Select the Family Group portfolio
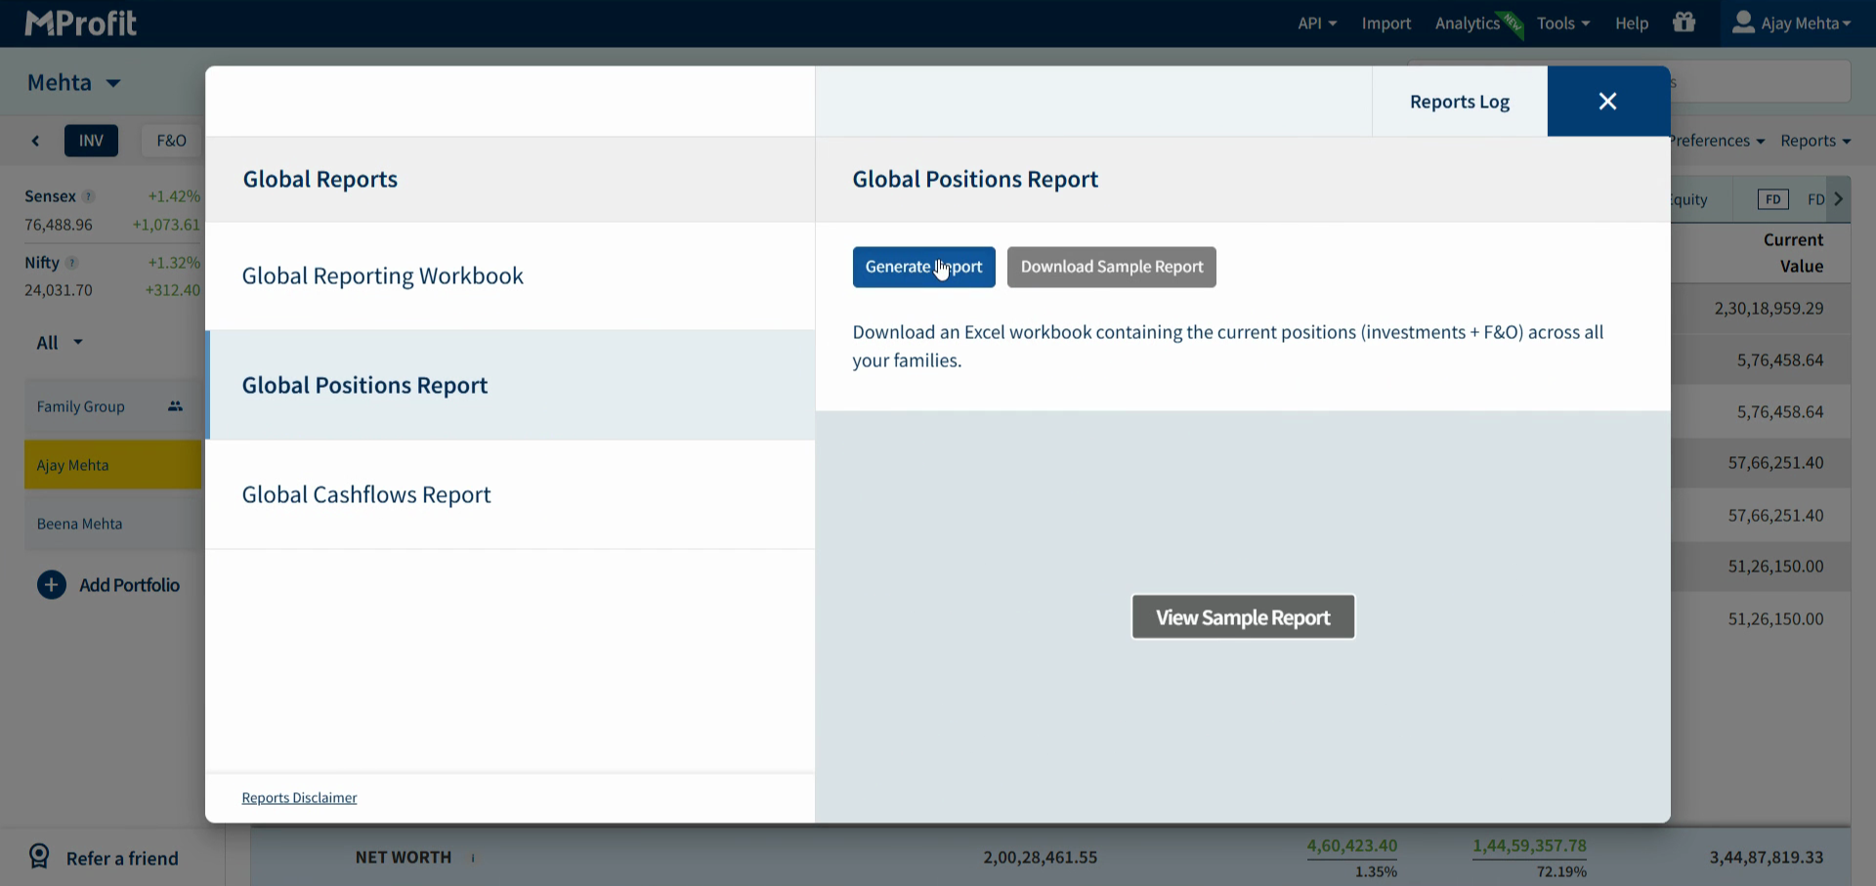The image size is (1876, 886). point(112,406)
